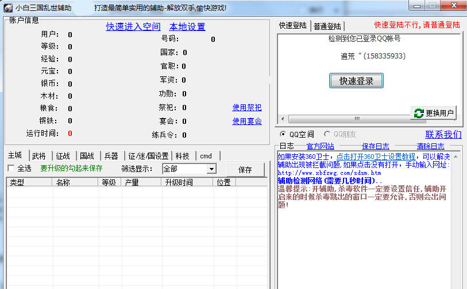The image size is (467, 289).
Task: Click the red notice 快速登陆不行,请普通登陆
Action: [417, 25]
